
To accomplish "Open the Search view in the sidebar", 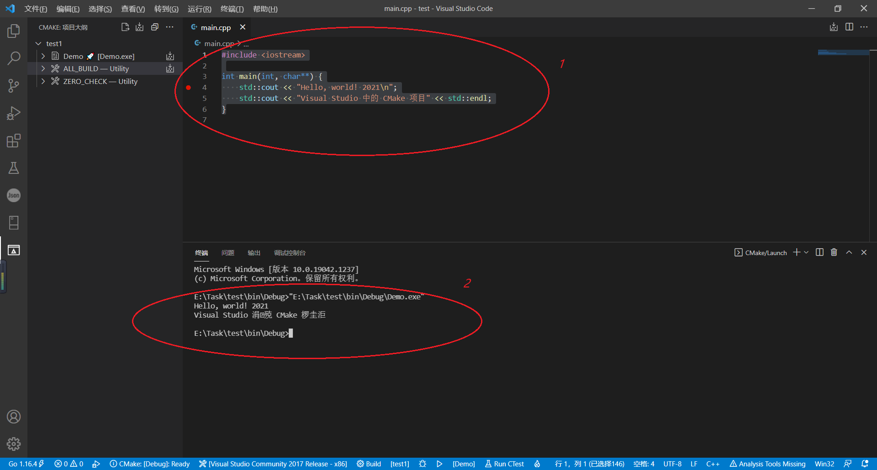I will click(x=14, y=58).
